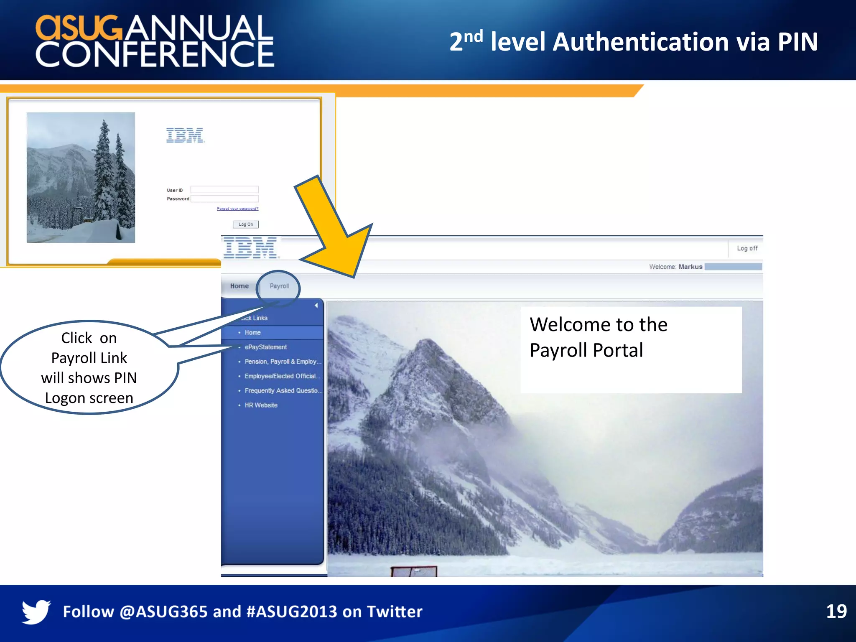Click the Welcome to the Payroll Portal text
Screen dimensions: 856x642
click(599, 337)
